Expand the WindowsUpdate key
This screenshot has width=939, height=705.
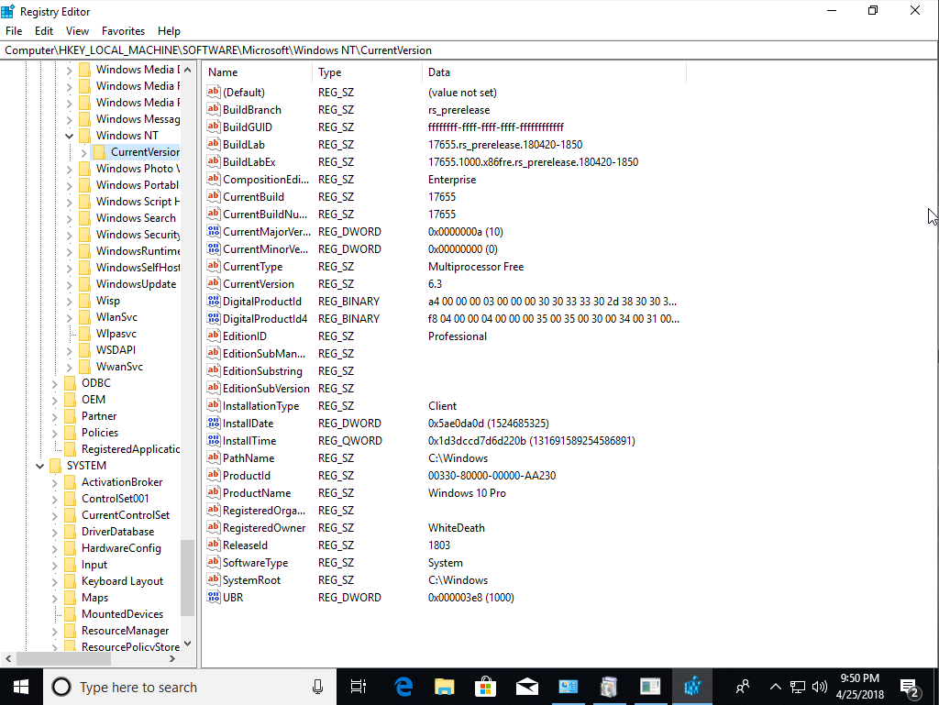70,284
